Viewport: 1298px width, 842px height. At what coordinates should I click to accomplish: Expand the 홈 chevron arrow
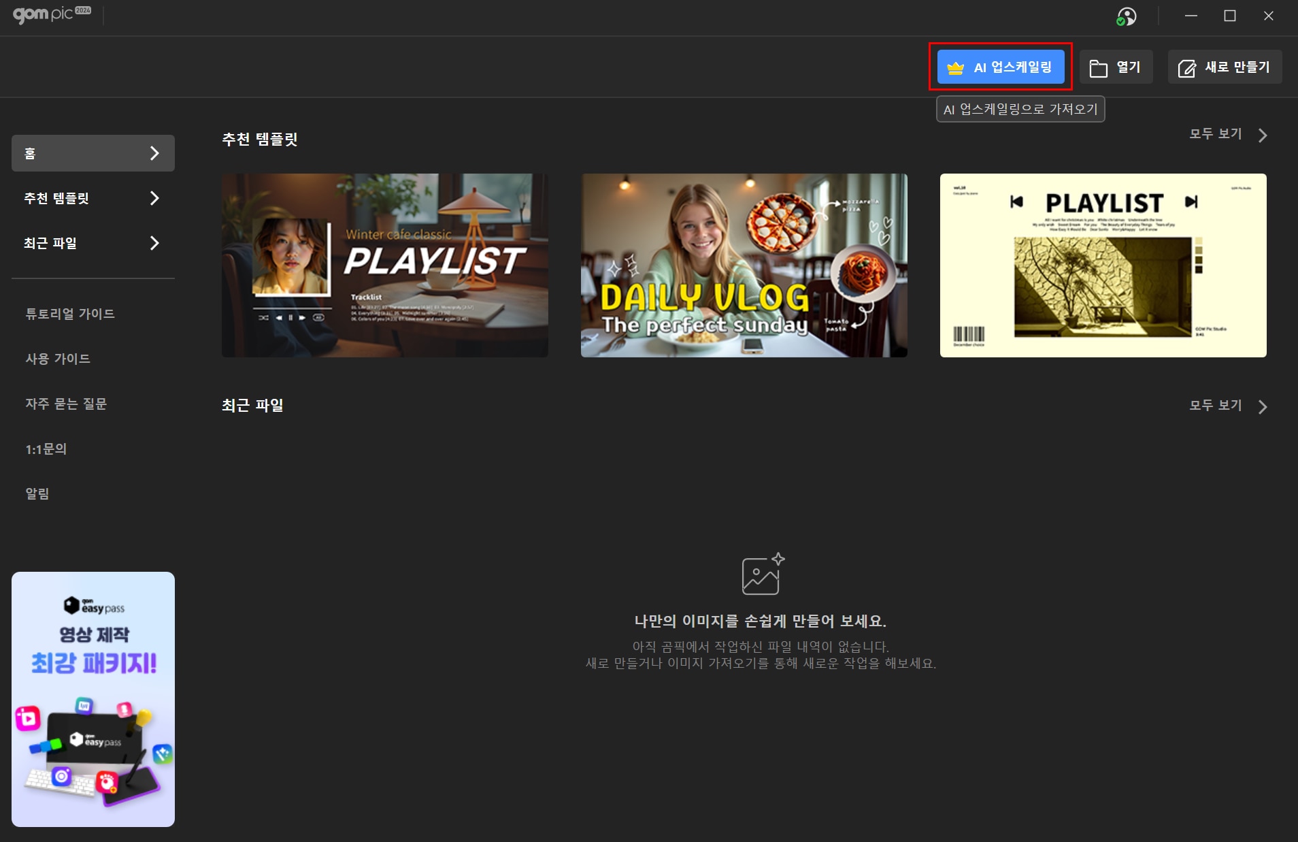tap(154, 153)
